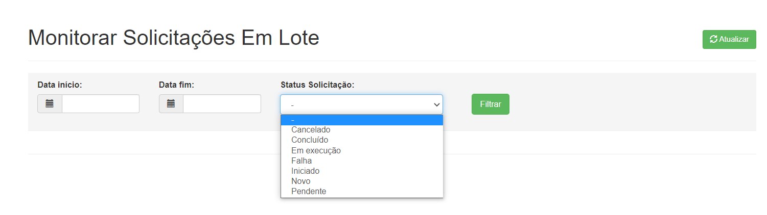Open calendar icon for Data fim
The width and height of the screenshot is (767, 215).
[x=171, y=104]
